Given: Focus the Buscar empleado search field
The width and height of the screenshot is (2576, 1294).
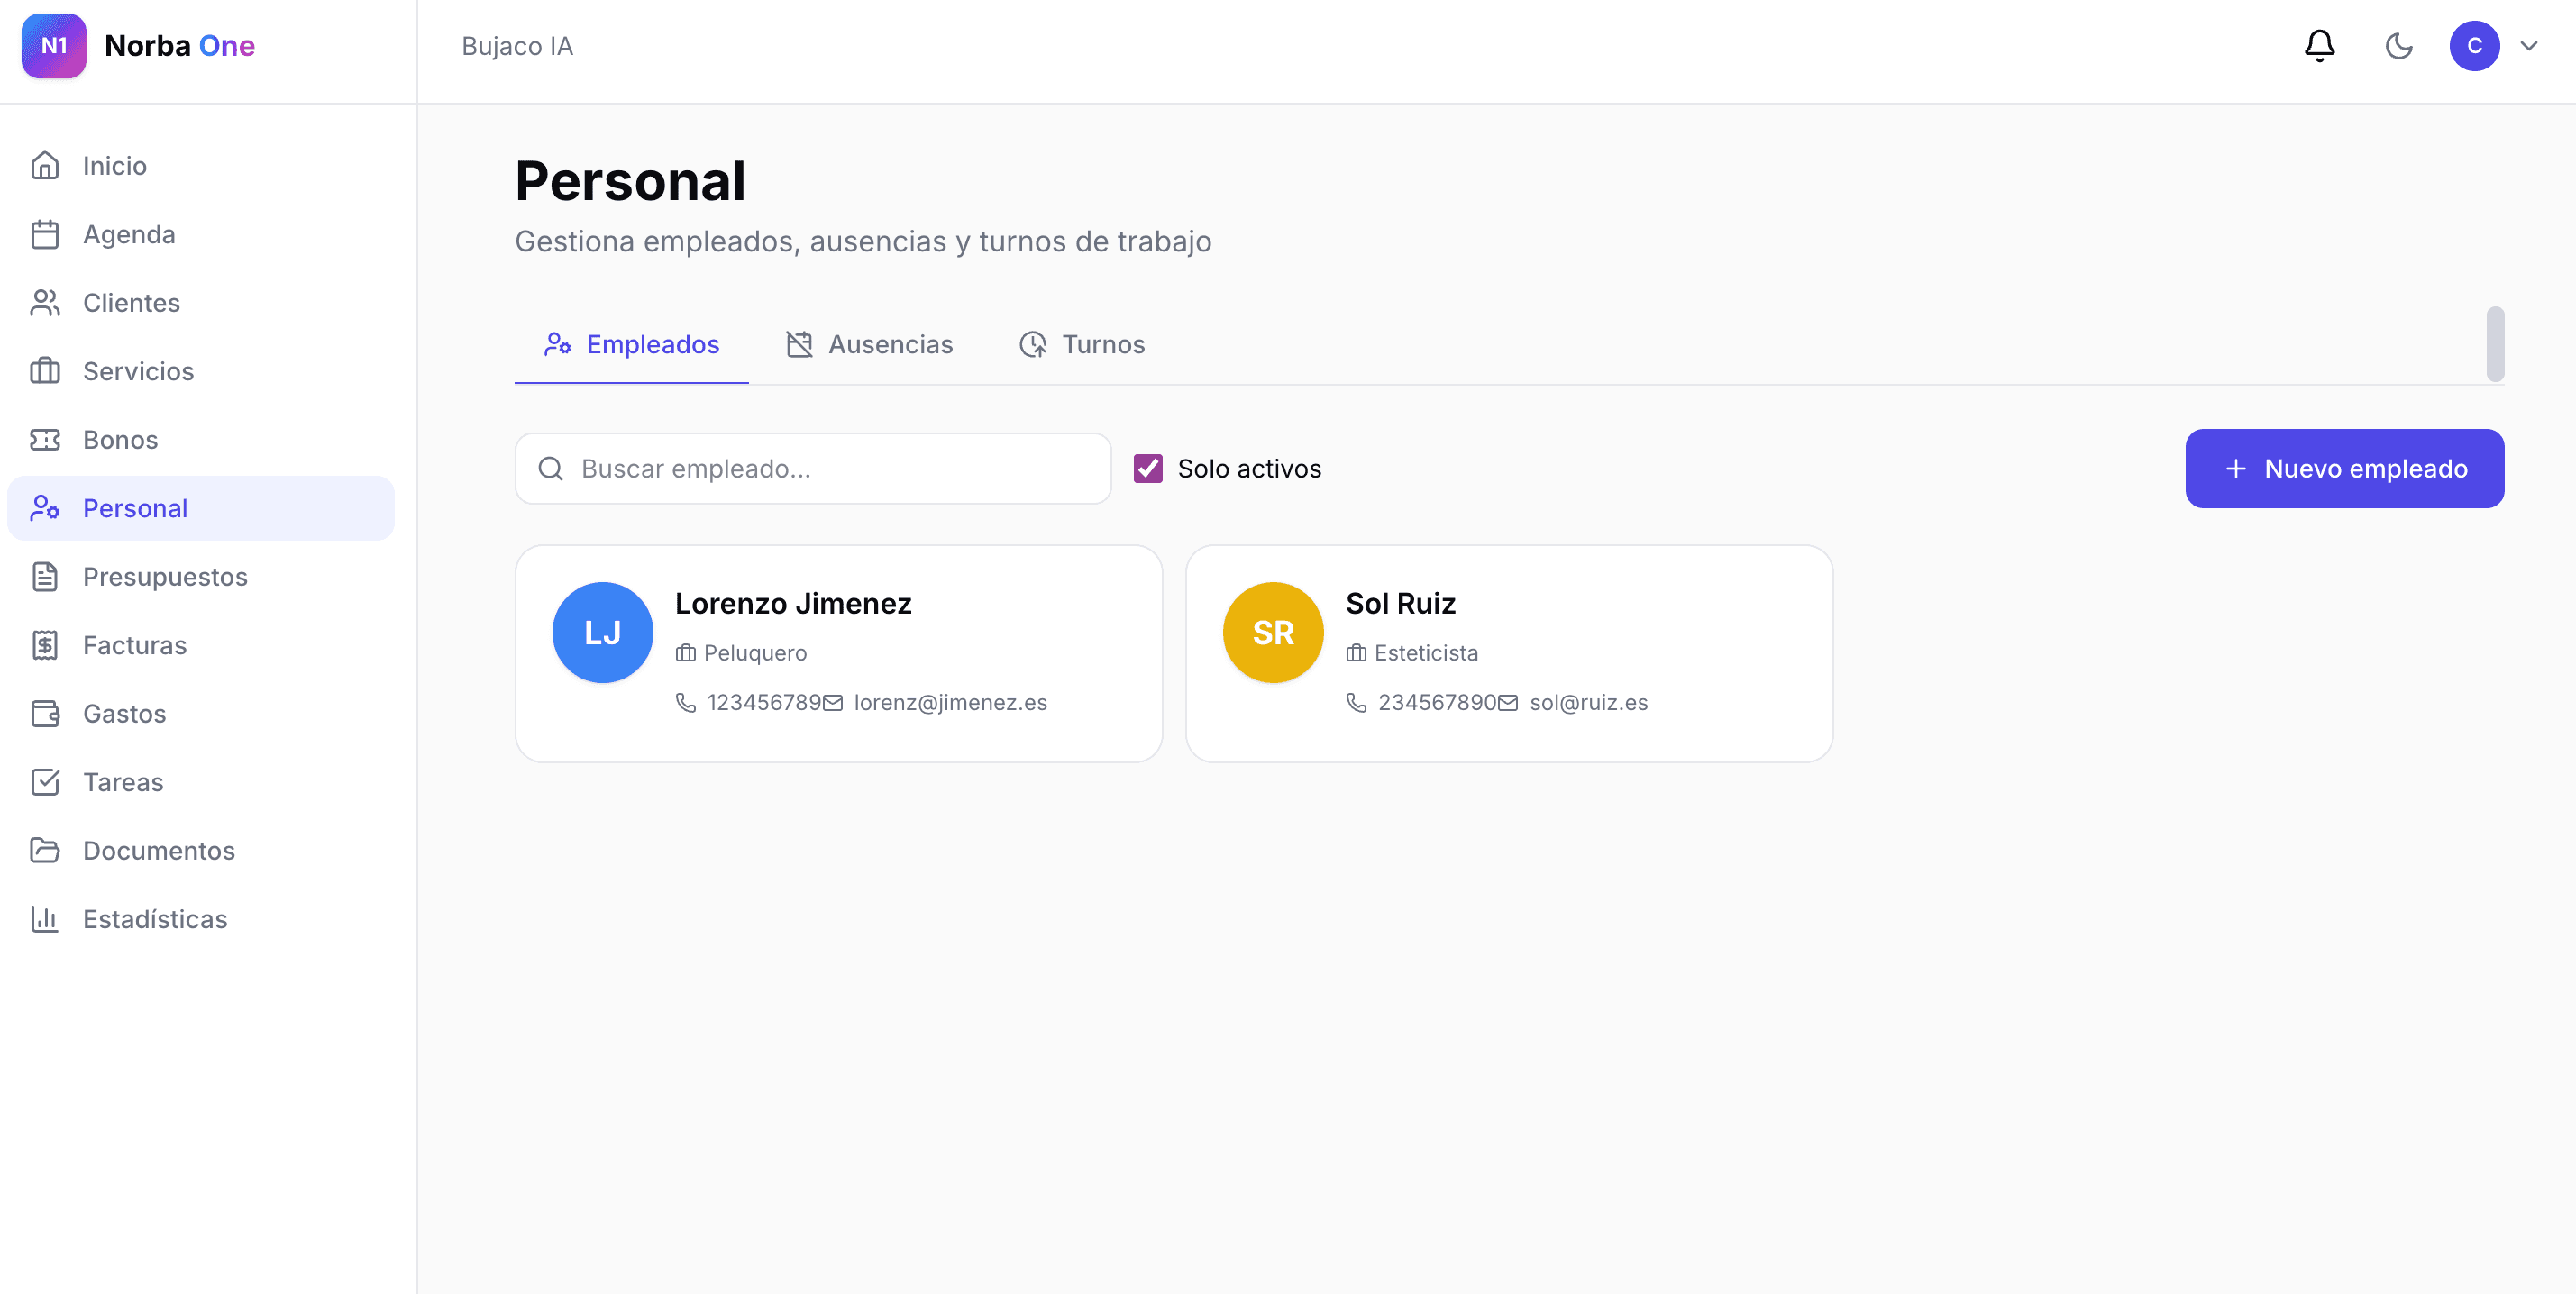Looking at the screenshot, I should (x=813, y=468).
